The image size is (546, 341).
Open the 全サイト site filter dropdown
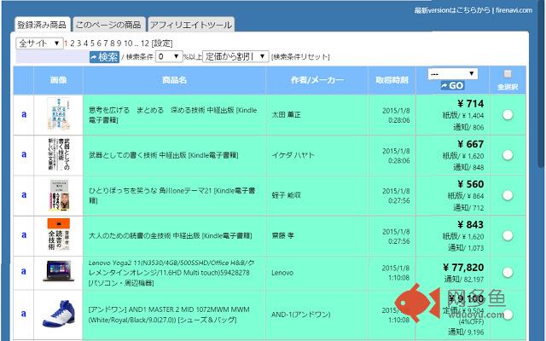point(39,43)
